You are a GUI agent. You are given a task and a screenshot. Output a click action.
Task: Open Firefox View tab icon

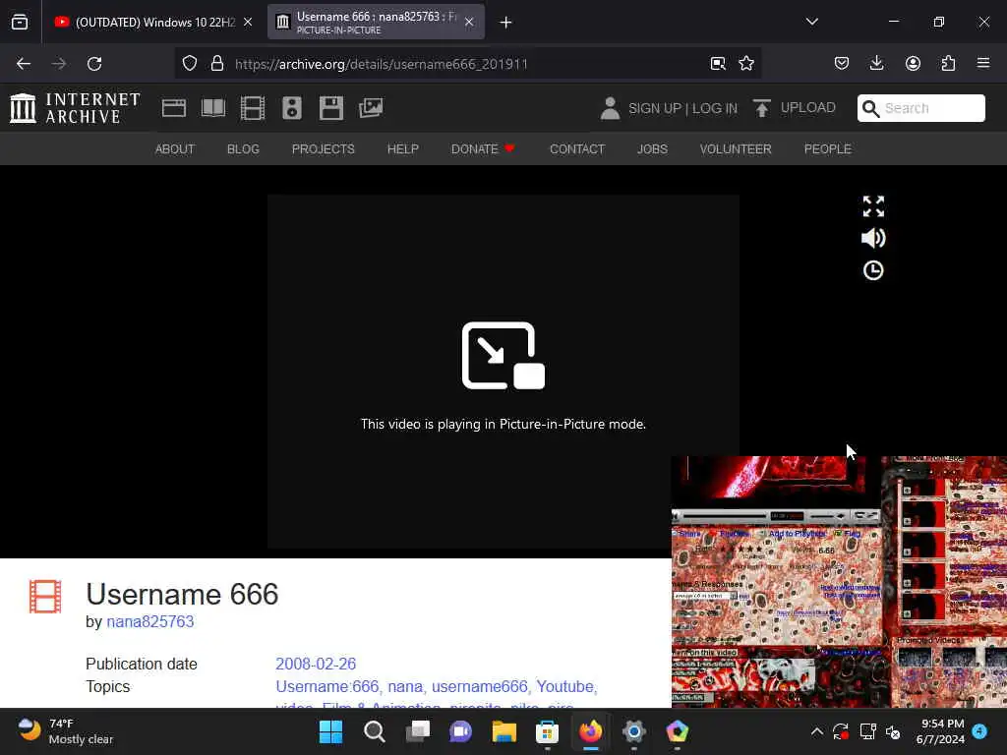pos(20,22)
